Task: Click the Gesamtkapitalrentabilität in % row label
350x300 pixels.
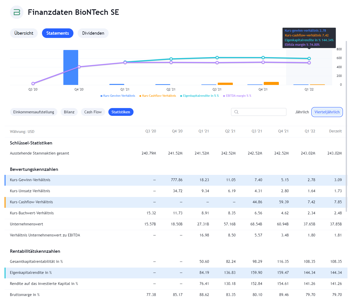Action: click(x=36, y=262)
